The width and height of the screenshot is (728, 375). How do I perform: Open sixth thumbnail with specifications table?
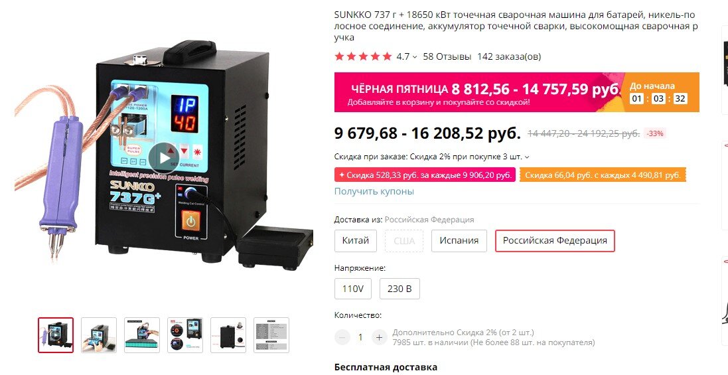pyautogui.click(x=271, y=335)
